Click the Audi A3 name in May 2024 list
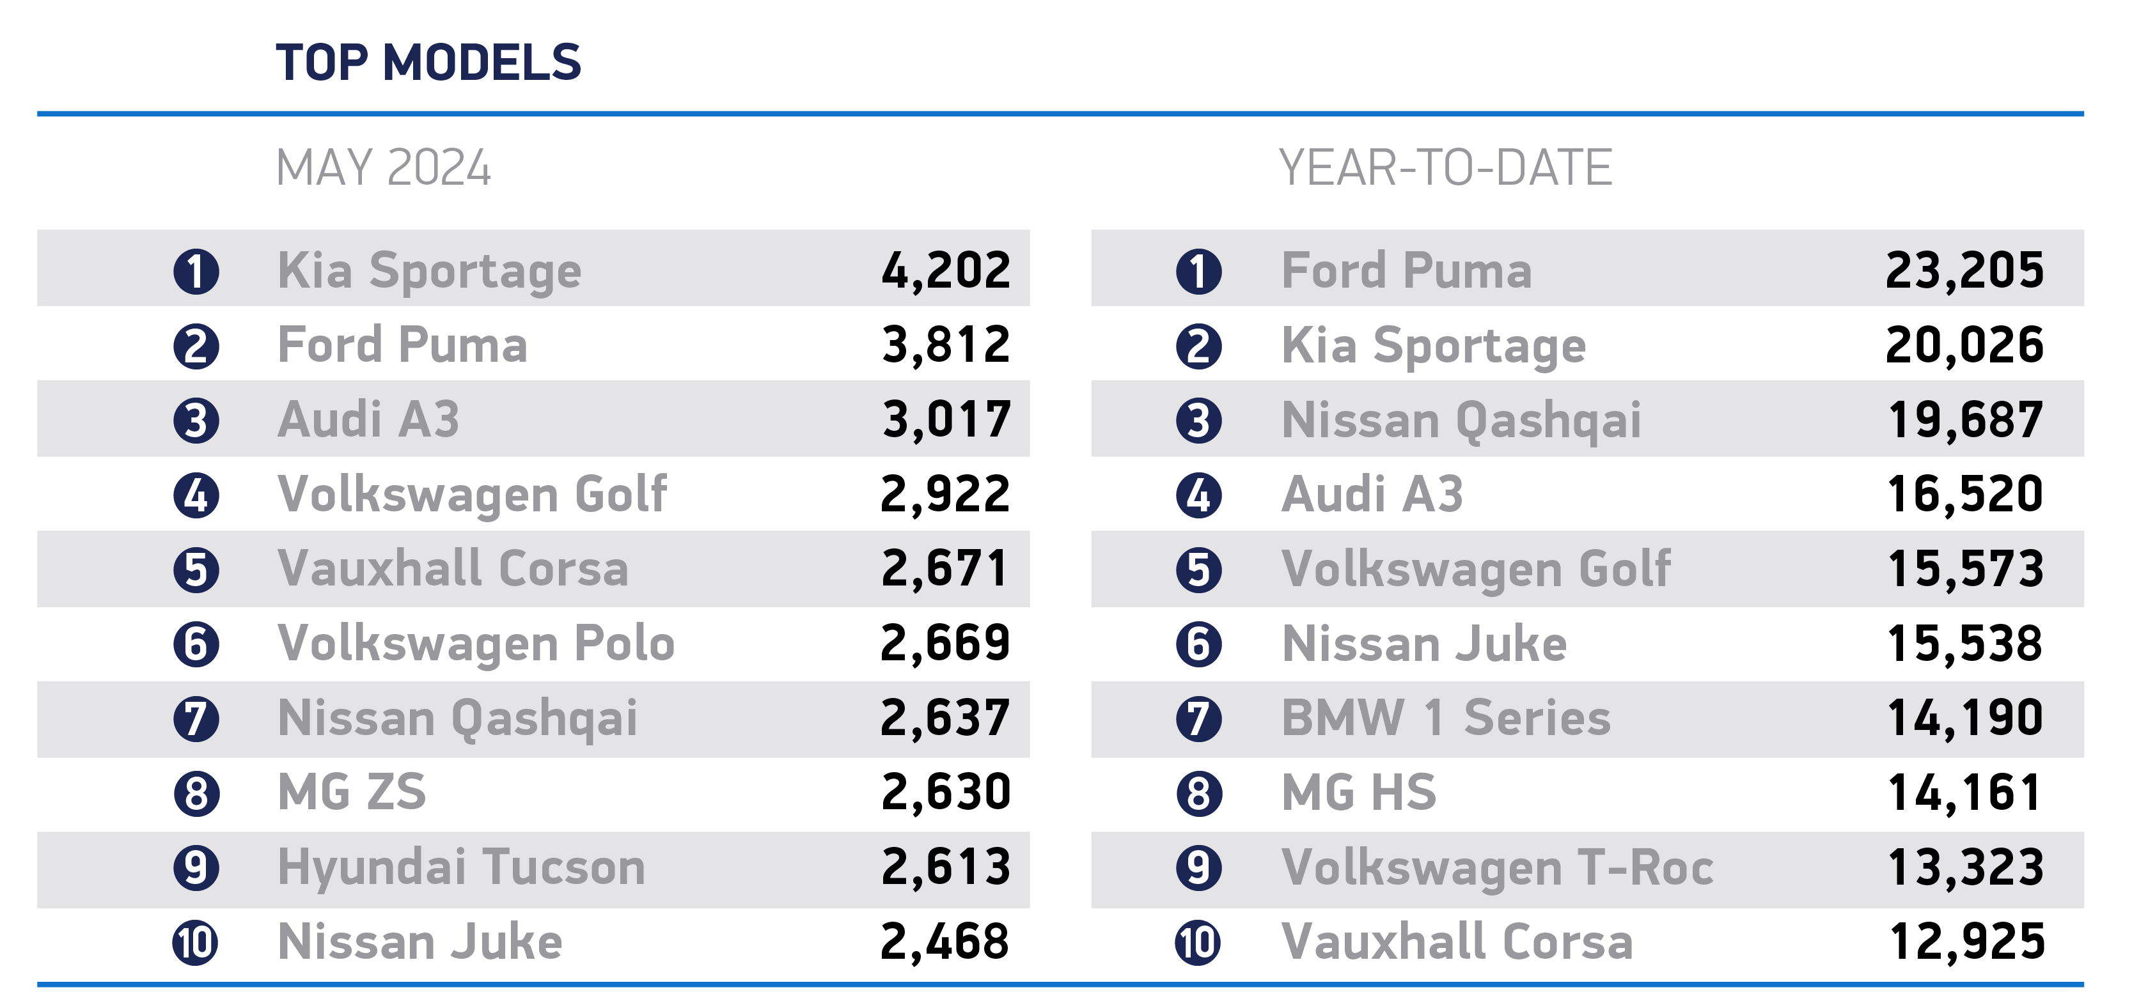 pyautogui.click(x=368, y=419)
